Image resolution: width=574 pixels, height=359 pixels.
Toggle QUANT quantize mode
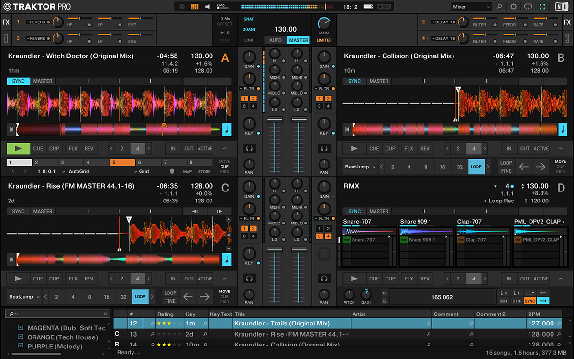click(249, 30)
